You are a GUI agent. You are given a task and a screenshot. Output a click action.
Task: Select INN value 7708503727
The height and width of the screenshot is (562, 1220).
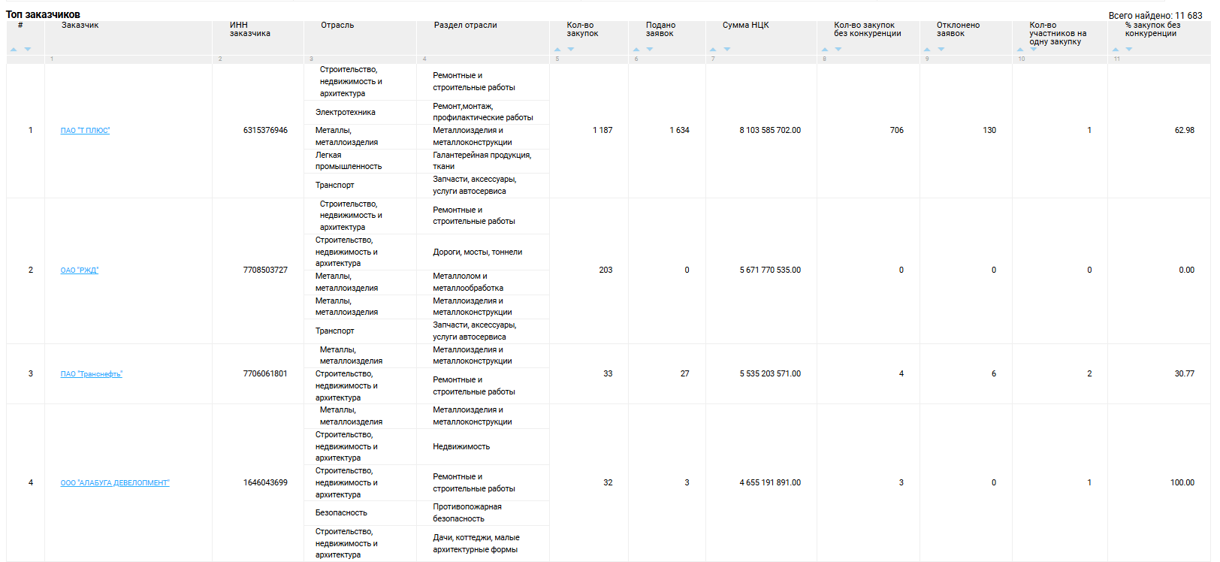[x=265, y=270]
